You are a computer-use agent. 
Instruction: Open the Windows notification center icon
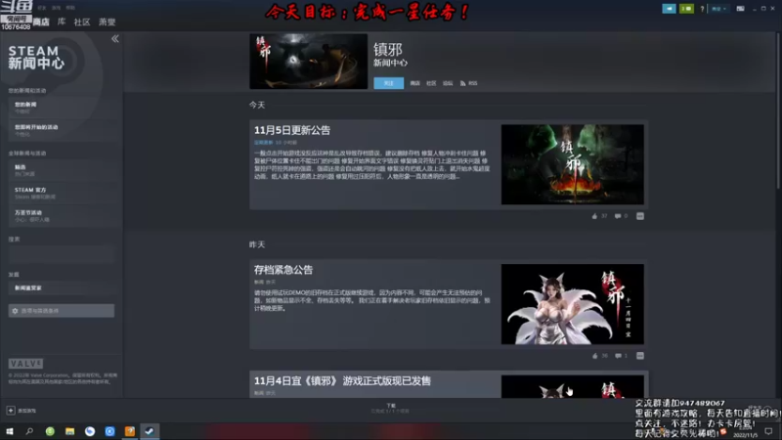[768, 431]
